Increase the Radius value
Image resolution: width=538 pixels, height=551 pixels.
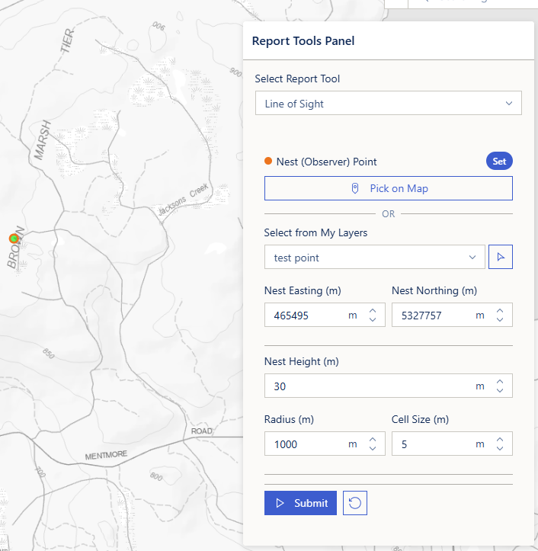tap(373, 440)
